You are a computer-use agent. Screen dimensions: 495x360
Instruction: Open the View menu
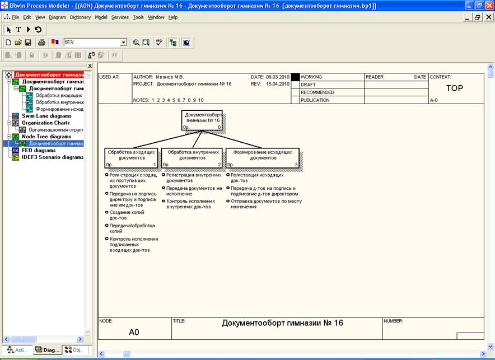point(40,17)
